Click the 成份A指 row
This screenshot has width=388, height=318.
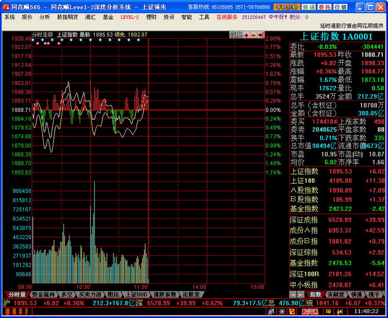click(x=337, y=230)
